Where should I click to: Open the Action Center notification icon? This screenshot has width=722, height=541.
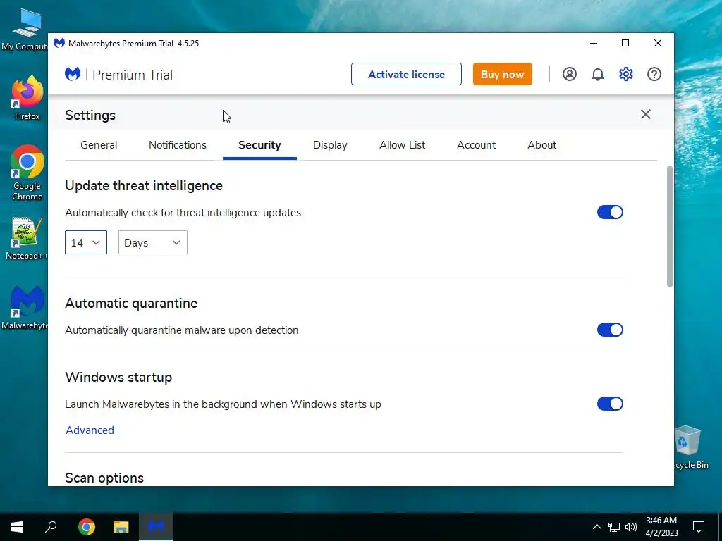pos(699,527)
